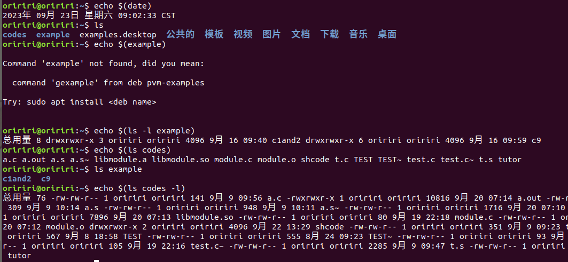The height and width of the screenshot is (262, 568).
Task: Click the blue 'codes' directory in ls output
Action: pos(14,35)
